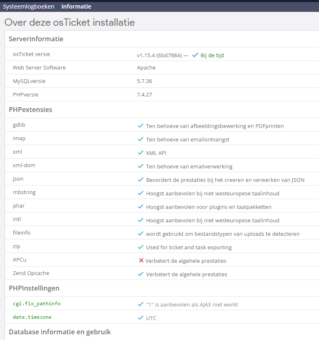319x340 pixels.
Task: Click the 'intl' extension name
Action: point(17,219)
